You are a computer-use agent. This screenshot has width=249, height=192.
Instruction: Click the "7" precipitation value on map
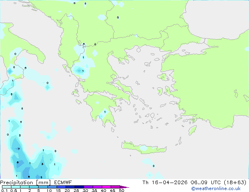pyautogui.click(x=19, y=149)
